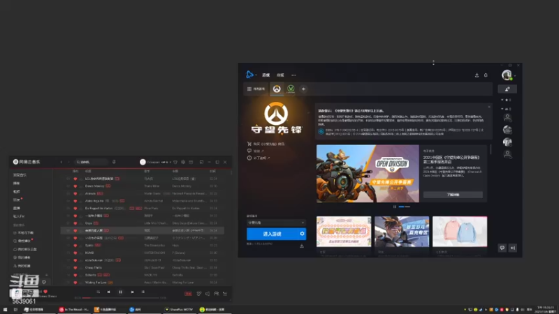Open the Open Division banner image
559x314 pixels.
(368, 173)
